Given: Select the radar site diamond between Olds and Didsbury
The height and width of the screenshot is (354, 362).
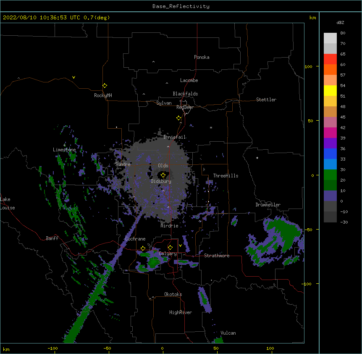Looking at the screenshot, I should click(163, 175).
